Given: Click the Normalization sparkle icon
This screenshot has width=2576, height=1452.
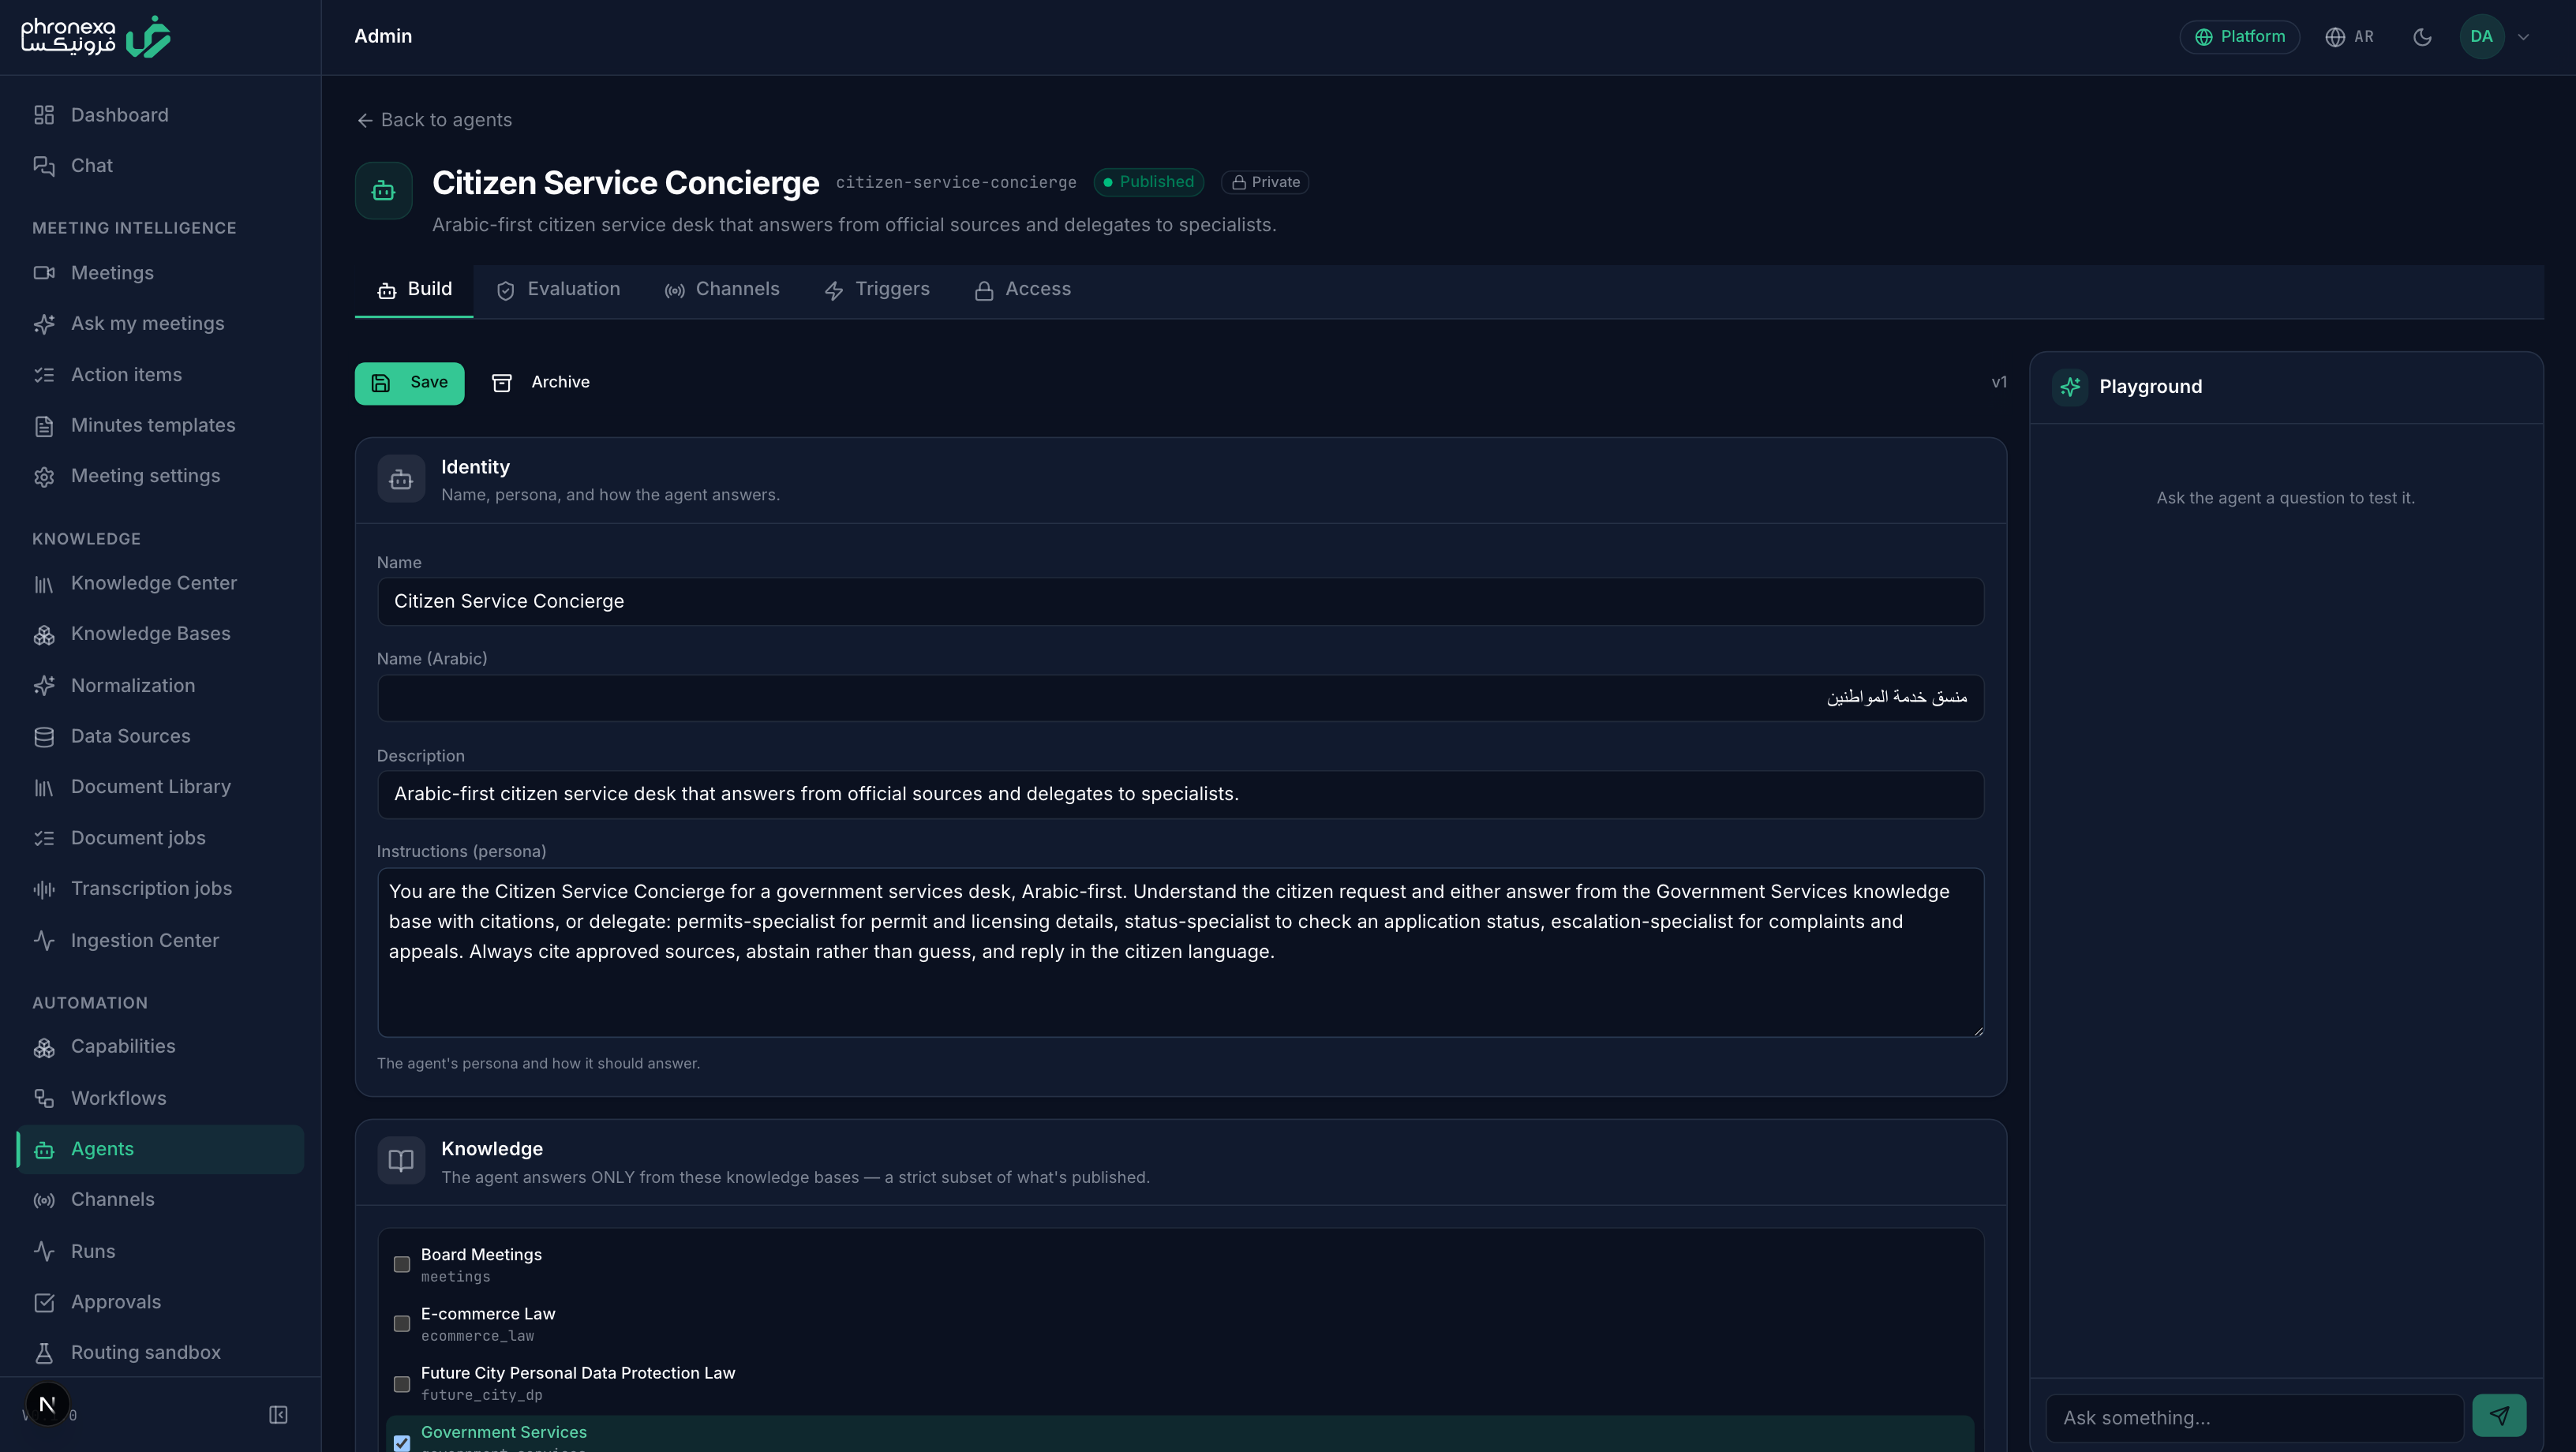Looking at the screenshot, I should (x=44, y=686).
